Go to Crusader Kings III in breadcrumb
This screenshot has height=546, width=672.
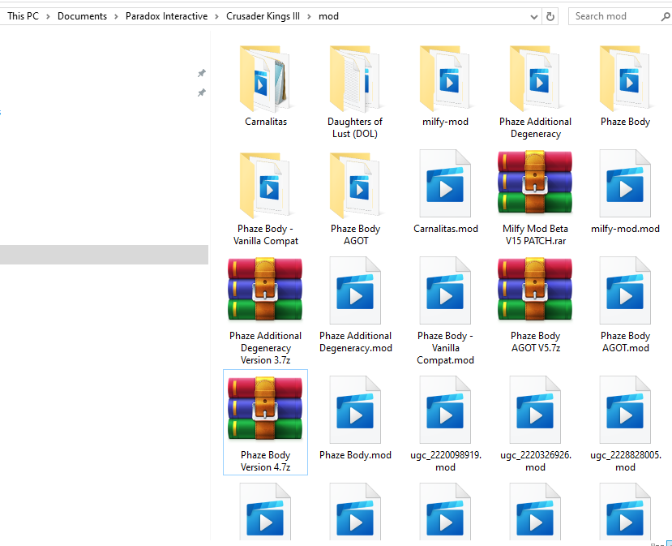click(263, 16)
